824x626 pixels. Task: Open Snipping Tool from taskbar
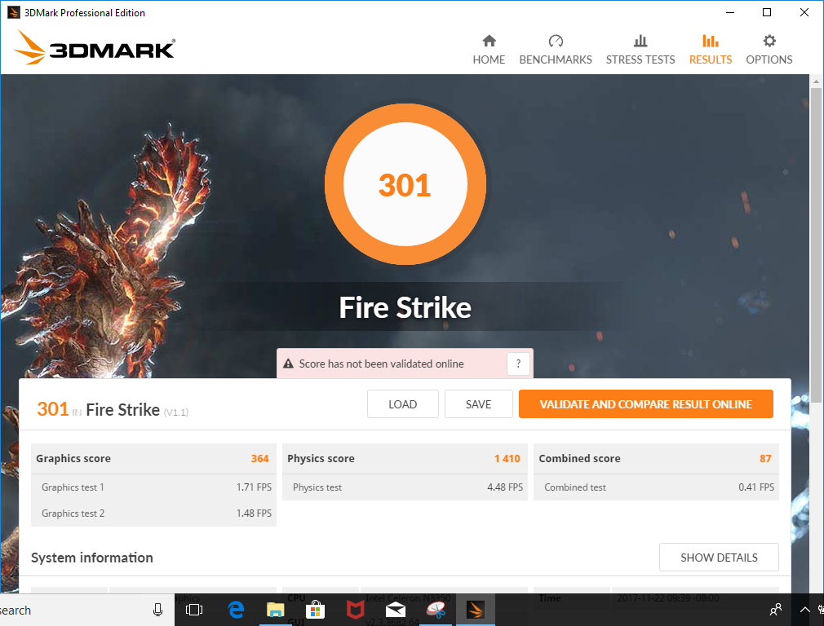436,610
